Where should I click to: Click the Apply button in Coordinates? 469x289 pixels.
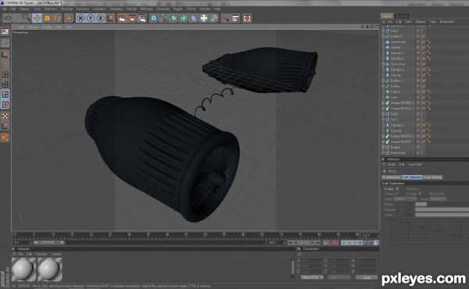(367, 277)
